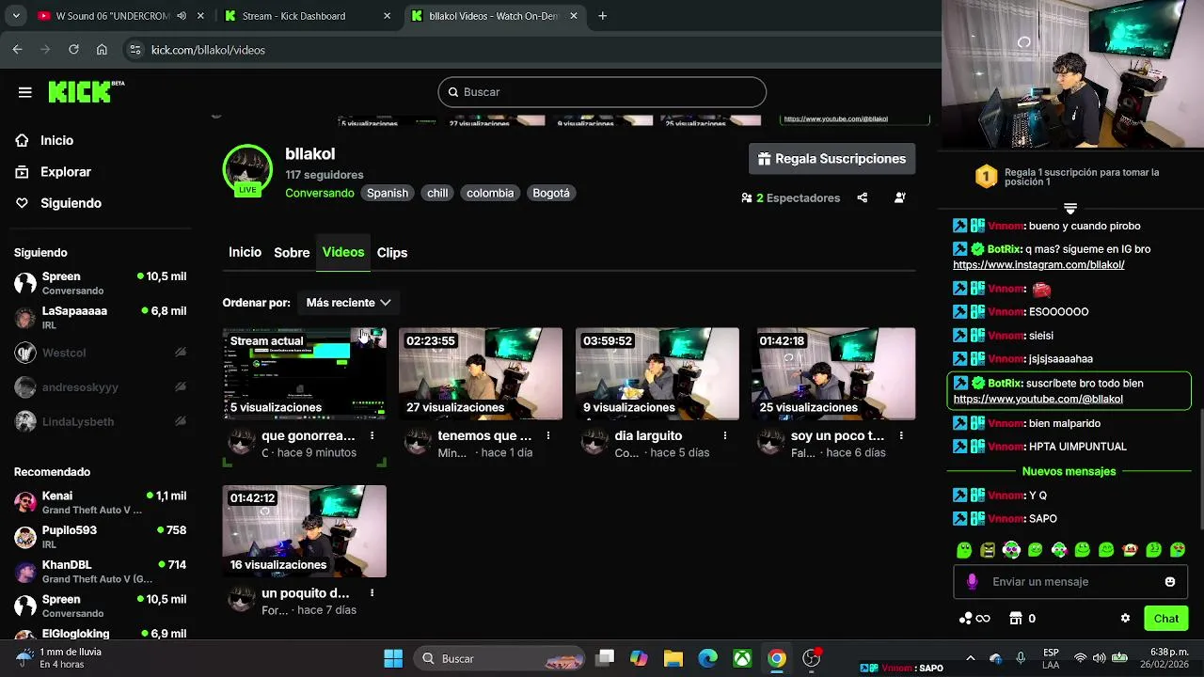Open options menu for 'dia larguito' video

[x=725, y=435]
